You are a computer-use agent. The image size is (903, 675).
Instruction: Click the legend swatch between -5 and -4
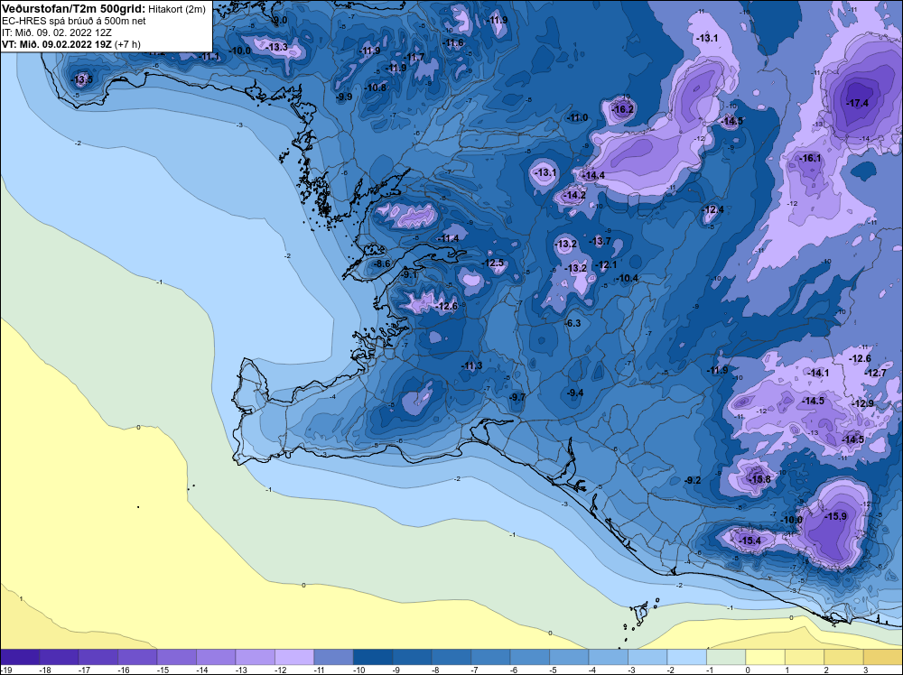[569, 657]
